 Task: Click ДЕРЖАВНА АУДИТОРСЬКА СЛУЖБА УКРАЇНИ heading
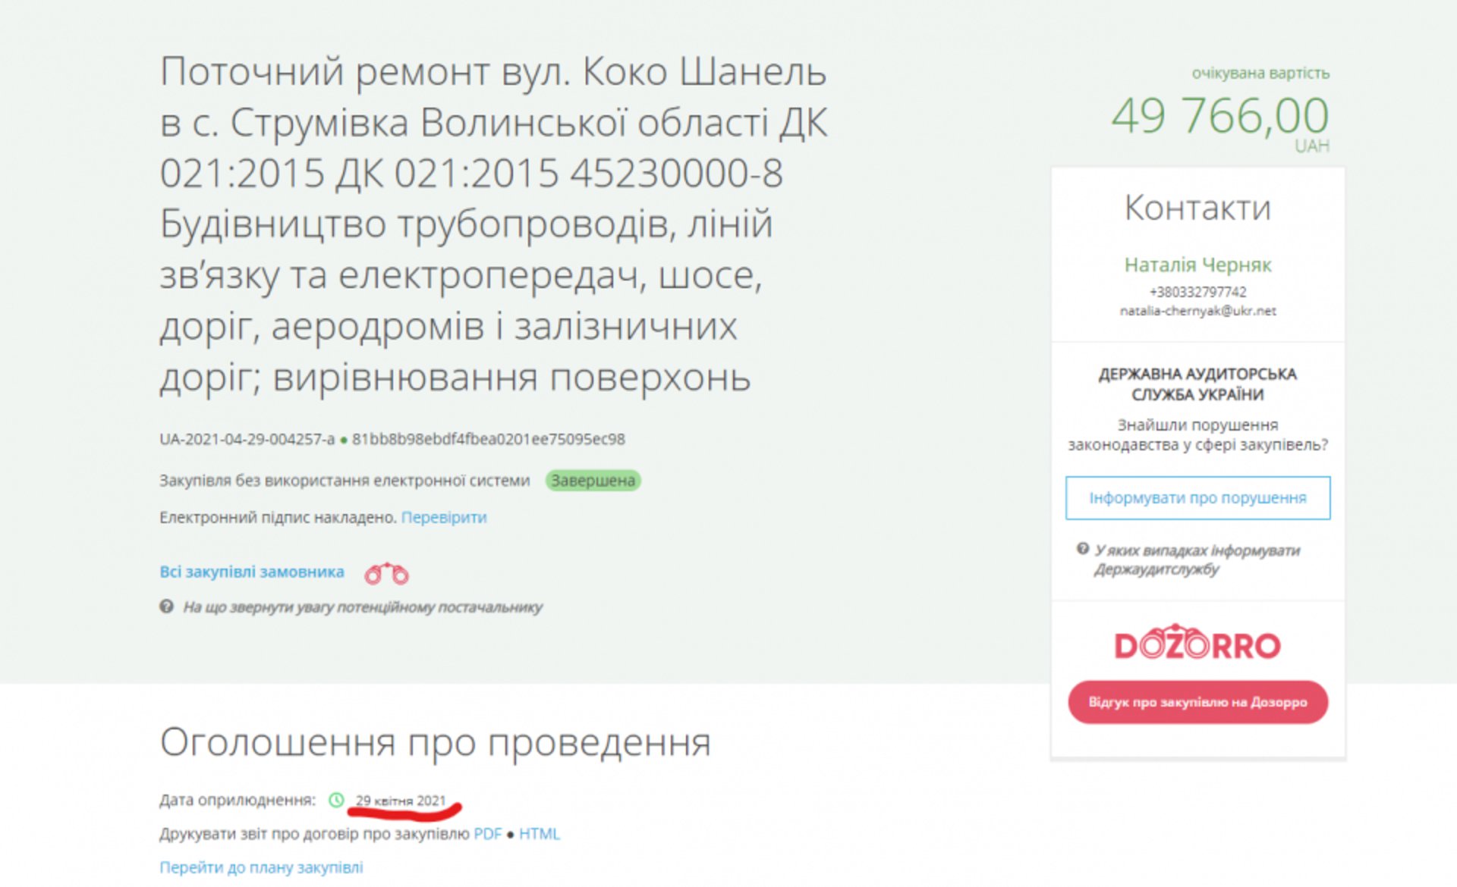click(x=1197, y=384)
